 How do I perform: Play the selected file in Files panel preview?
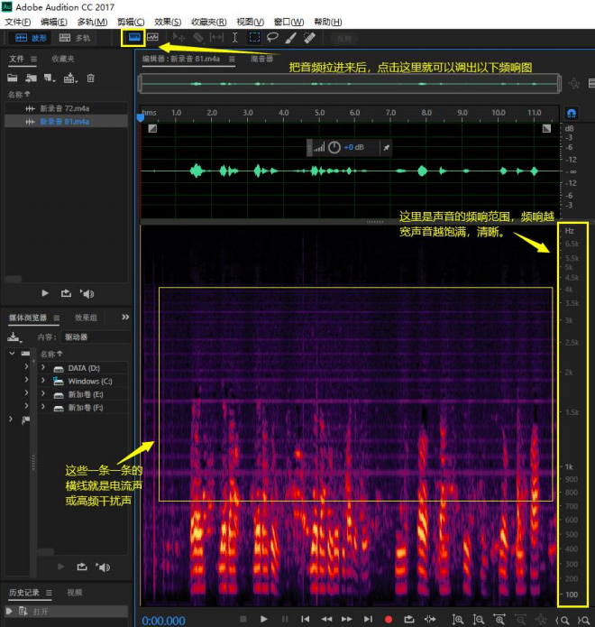(45, 293)
